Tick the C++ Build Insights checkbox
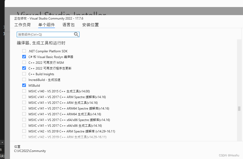 coord(24,74)
